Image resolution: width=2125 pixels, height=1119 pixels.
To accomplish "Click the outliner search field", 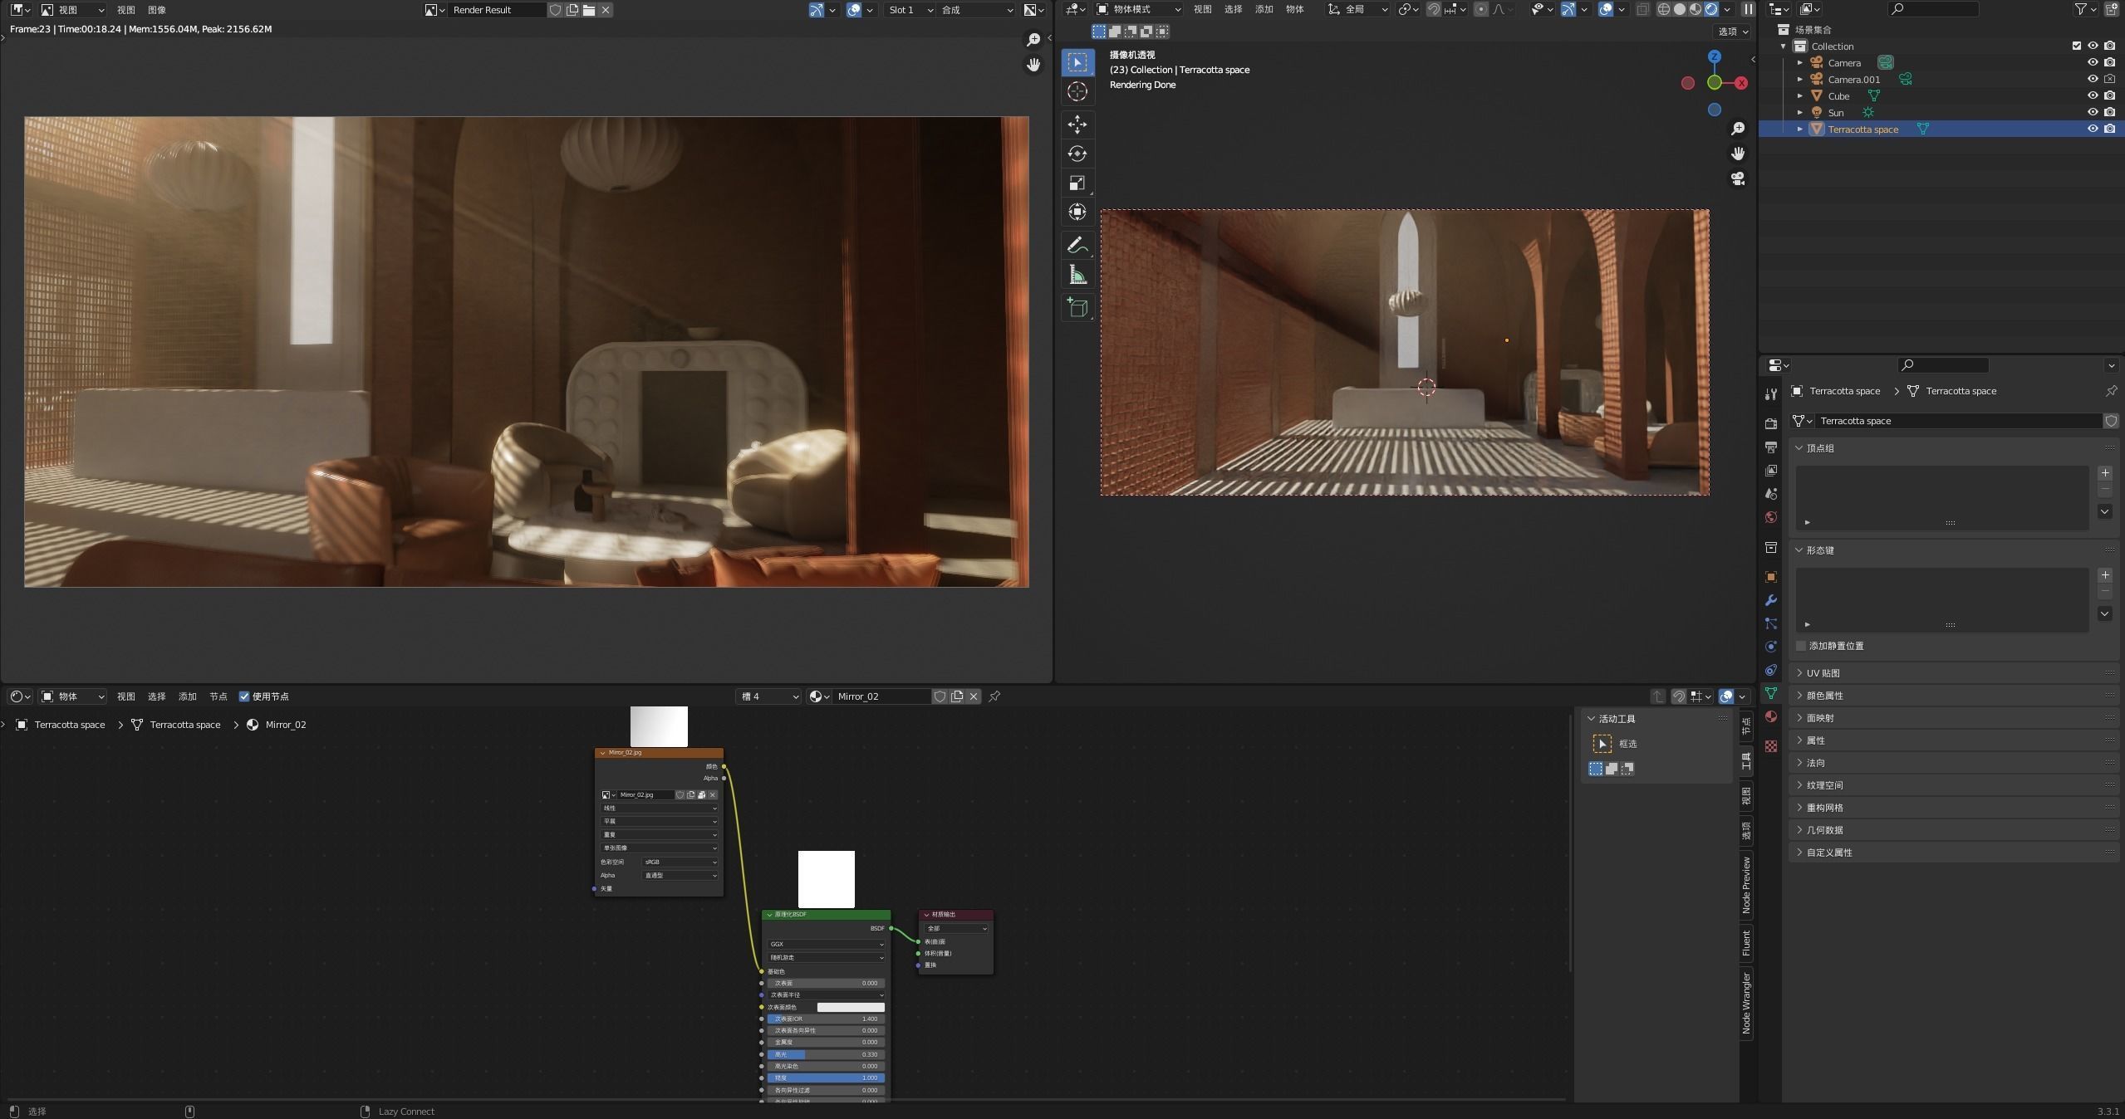I will 1932,9.
